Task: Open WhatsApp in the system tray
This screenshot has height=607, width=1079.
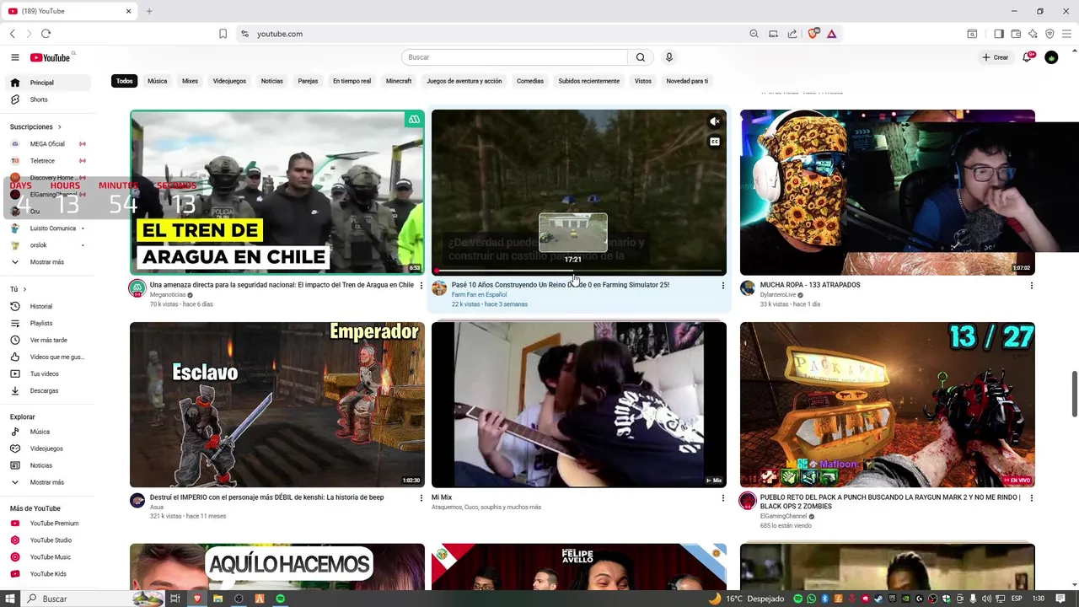Action: (x=811, y=599)
